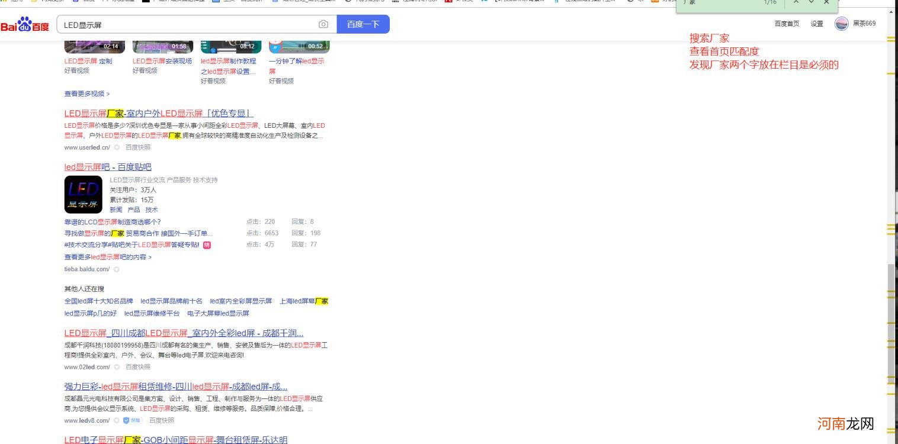Image resolution: width=898 pixels, height=444 pixels.
Task: Search related led显示屏p几的好
Action: [91, 313]
